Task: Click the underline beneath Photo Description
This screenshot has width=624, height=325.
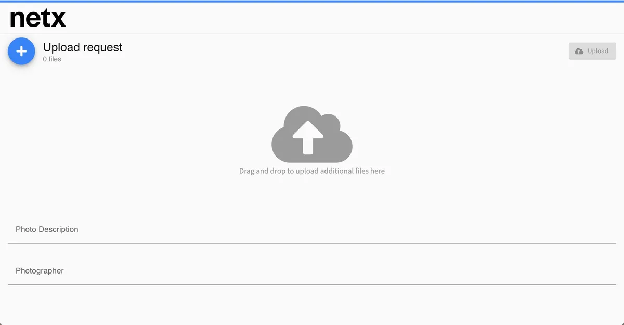Action: pyautogui.click(x=312, y=243)
